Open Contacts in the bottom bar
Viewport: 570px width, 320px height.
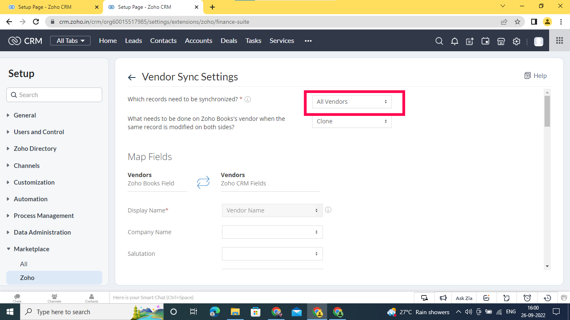click(x=91, y=298)
